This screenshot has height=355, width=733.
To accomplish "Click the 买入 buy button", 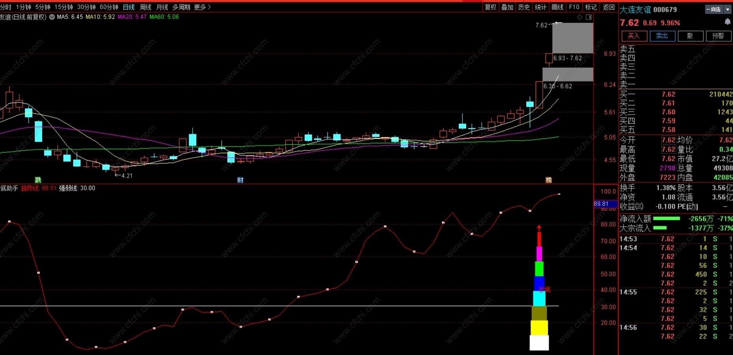I will point(634,36).
